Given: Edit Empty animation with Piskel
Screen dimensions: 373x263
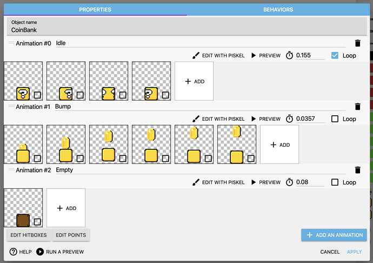Looking at the screenshot, I should 218,182.
